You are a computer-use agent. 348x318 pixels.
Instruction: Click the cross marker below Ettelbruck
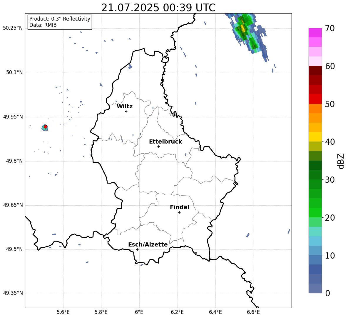[158, 146]
